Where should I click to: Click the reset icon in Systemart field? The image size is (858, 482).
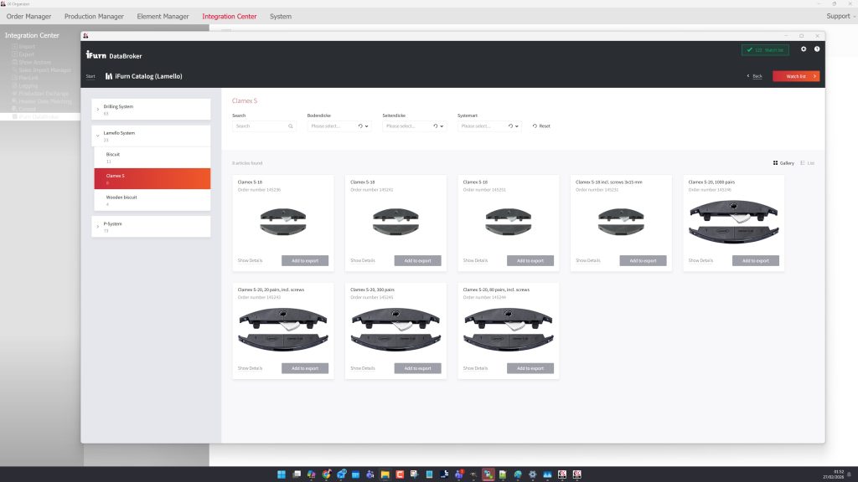click(509, 126)
